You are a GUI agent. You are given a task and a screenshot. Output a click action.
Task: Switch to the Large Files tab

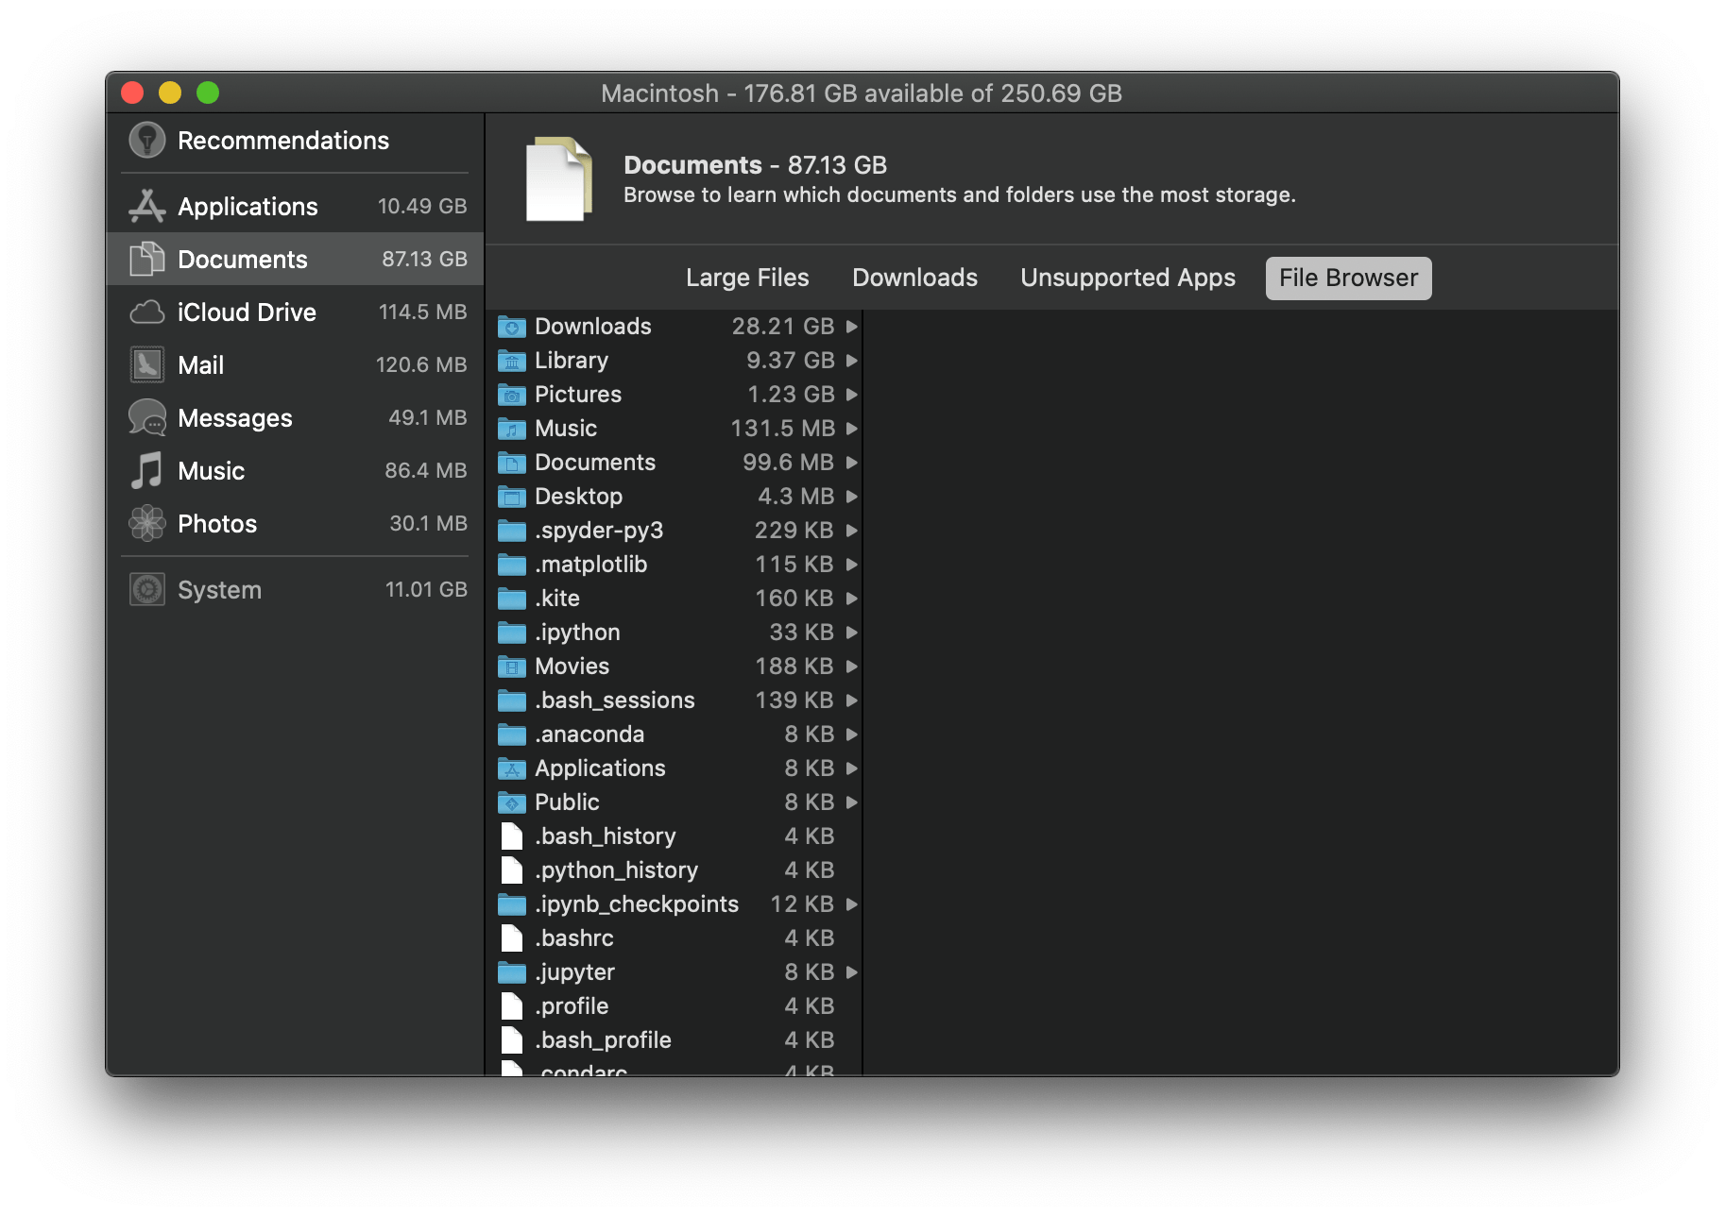[x=746, y=277]
